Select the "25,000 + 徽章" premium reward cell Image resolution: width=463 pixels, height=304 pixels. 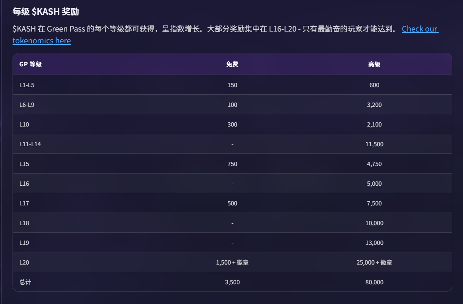pyautogui.click(x=374, y=262)
